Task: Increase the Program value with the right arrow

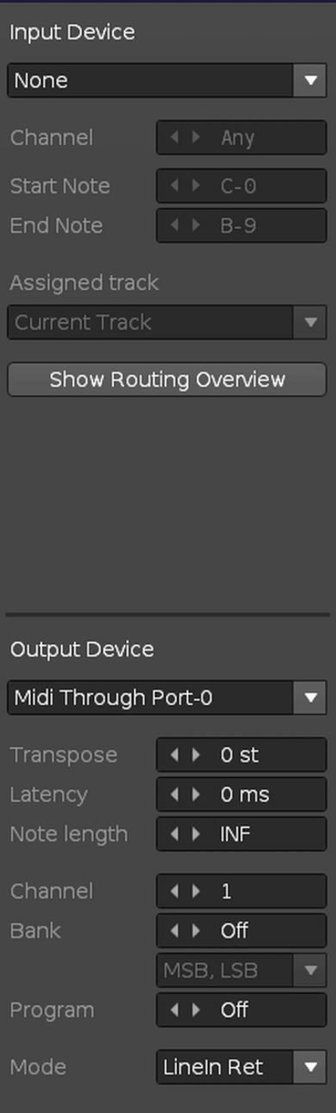Action: click(196, 1009)
